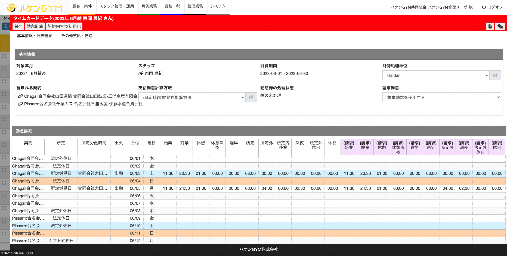Click the search magnifier icon on left
This screenshot has height=256, width=507.
[x=5, y=26]
